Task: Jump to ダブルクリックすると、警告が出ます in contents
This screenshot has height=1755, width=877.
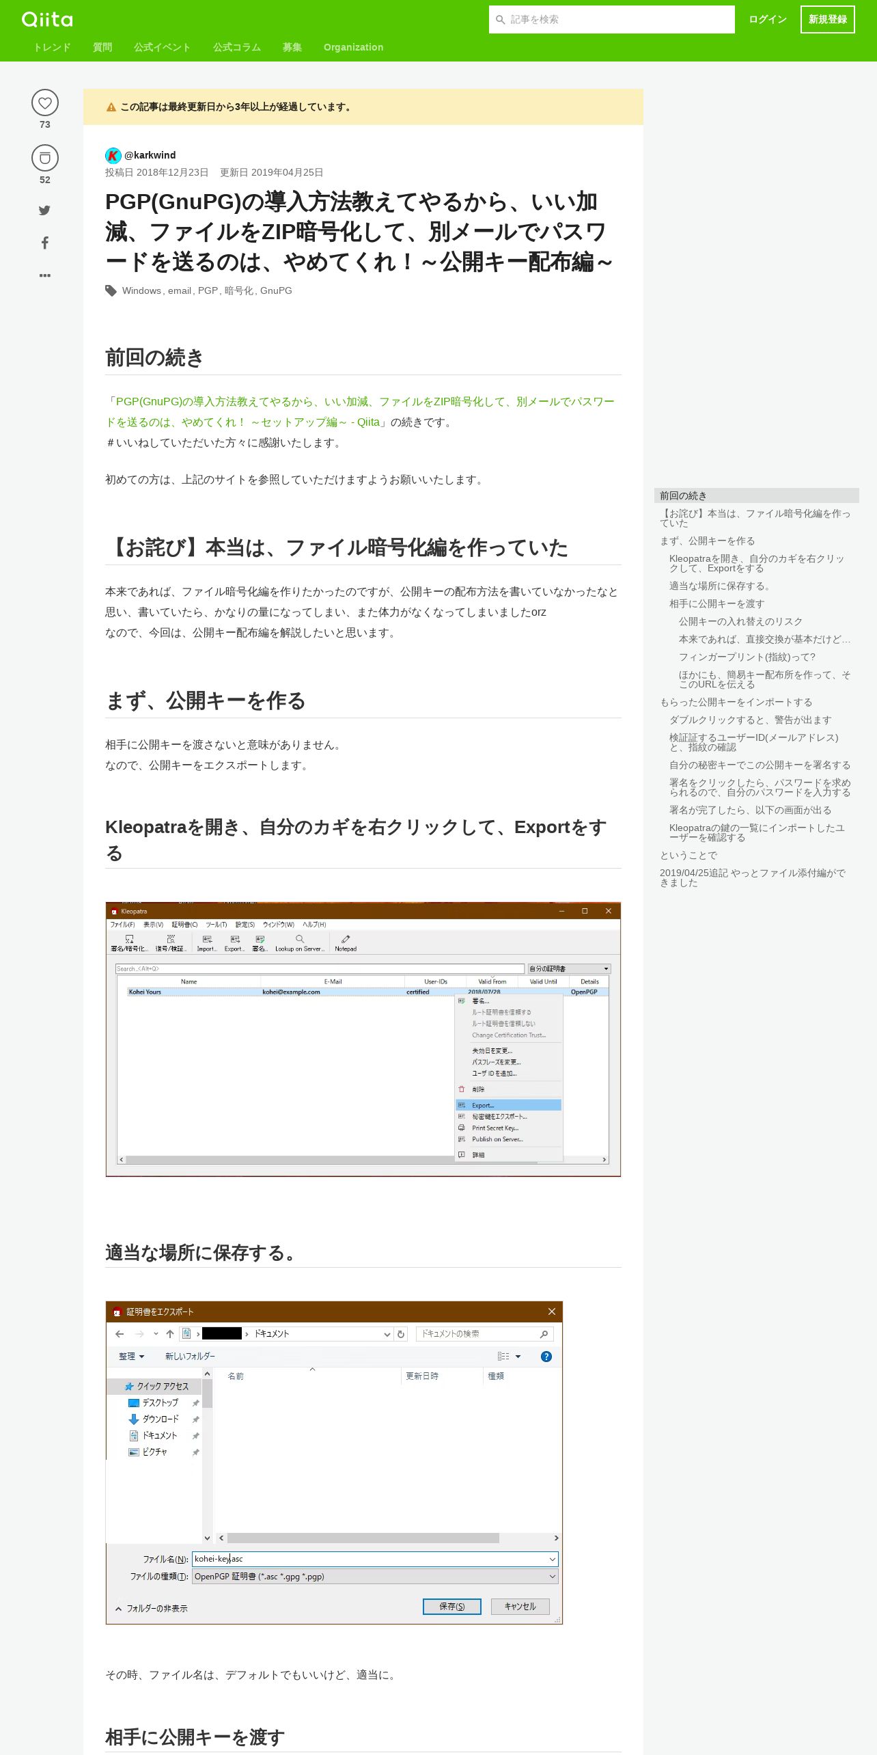Action: [x=750, y=720]
